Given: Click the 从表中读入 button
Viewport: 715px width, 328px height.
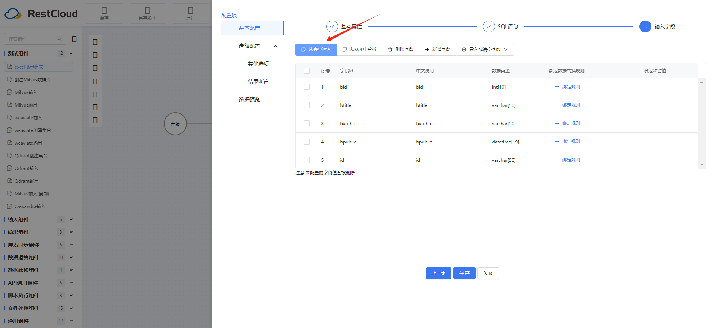Looking at the screenshot, I should pos(316,50).
